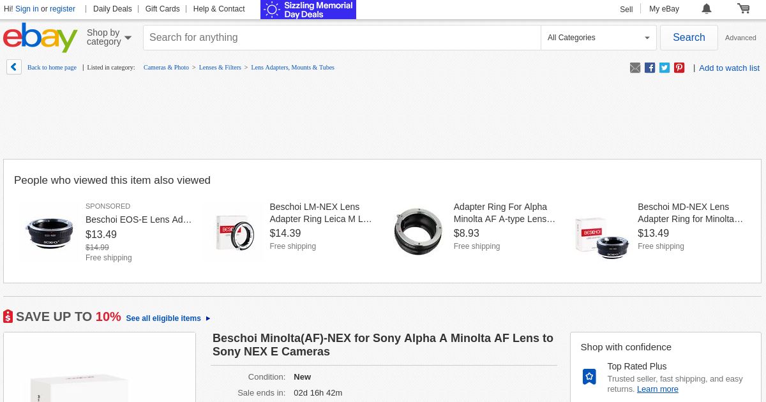Open the shopping cart icon
The height and width of the screenshot is (402, 766).
743,9
